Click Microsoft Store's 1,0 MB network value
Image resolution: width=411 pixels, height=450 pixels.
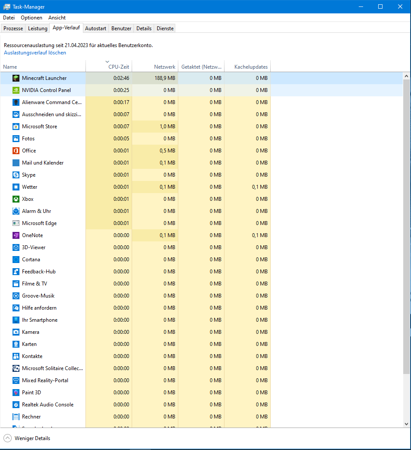pyautogui.click(x=168, y=126)
